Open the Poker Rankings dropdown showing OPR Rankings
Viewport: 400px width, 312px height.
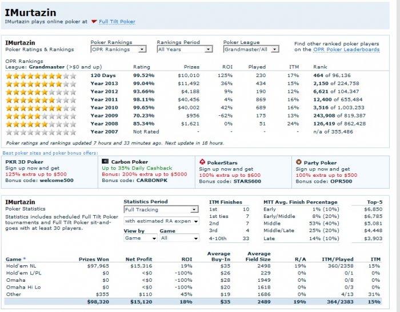tap(118, 50)
